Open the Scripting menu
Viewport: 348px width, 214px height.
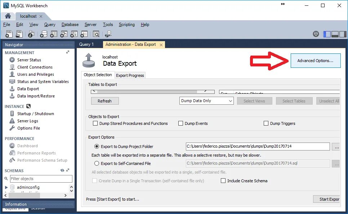[127, 25]
